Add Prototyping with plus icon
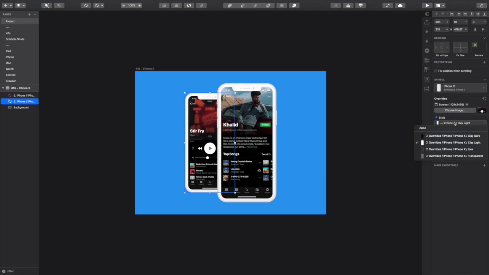This screenshot has height=275, width=489. (484, 62)
